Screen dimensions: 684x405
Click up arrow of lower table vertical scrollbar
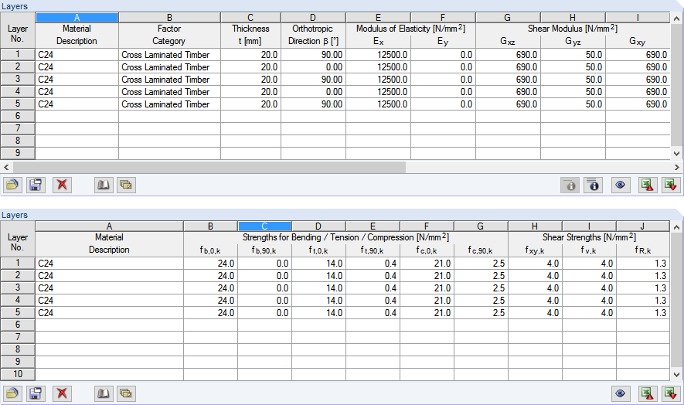676,227
